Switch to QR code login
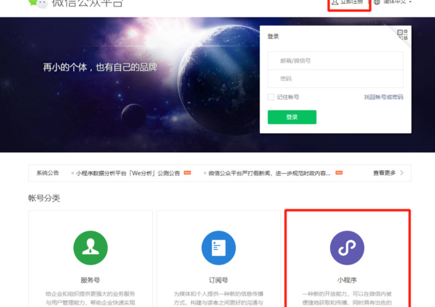 coord(402,34)
